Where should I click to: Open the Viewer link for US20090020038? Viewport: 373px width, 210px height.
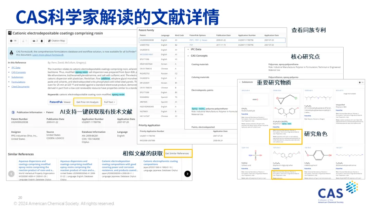tap(204, 40)
